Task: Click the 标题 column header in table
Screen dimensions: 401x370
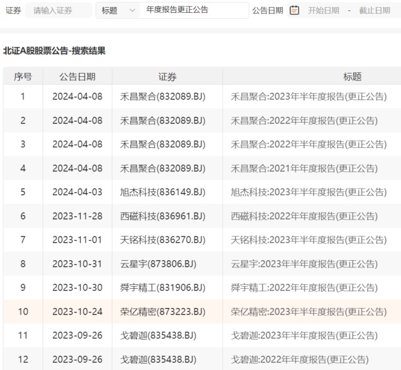Action: tap(353, 76)
